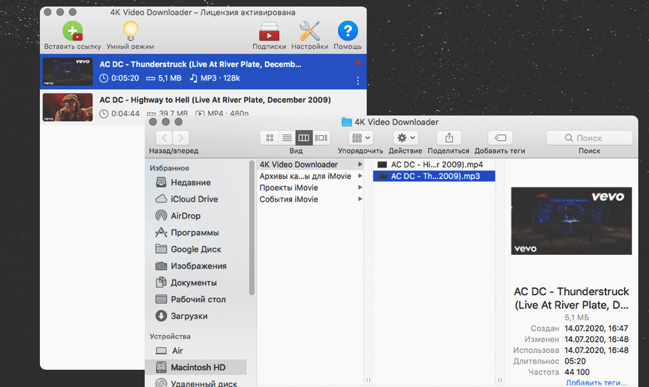Click the Add Tags (Добавить теги) toolbar button
The height and width of the screenshot is (387, 649).
point(500,138)
